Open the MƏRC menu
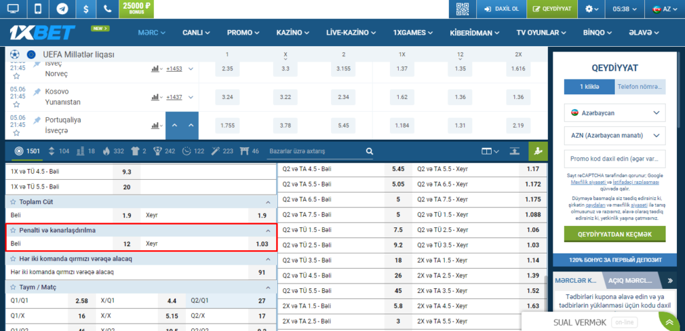Viewport: 685px width, 331px height. [152, 32]
